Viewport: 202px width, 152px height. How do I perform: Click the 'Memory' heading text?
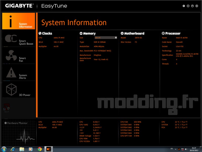(x=89, y=33)
